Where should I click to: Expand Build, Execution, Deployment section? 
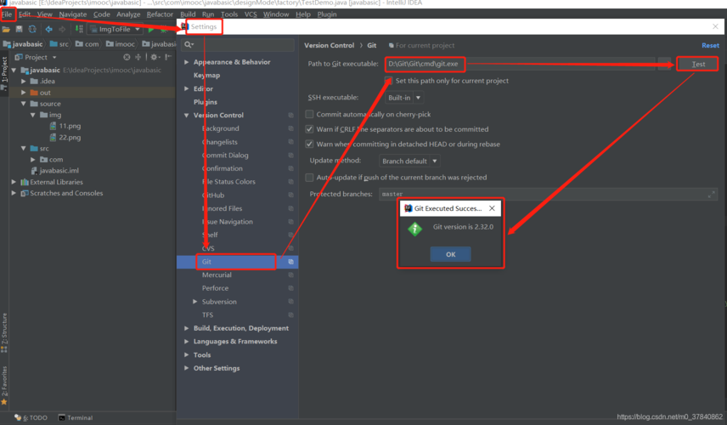click(x=186, y=328)
